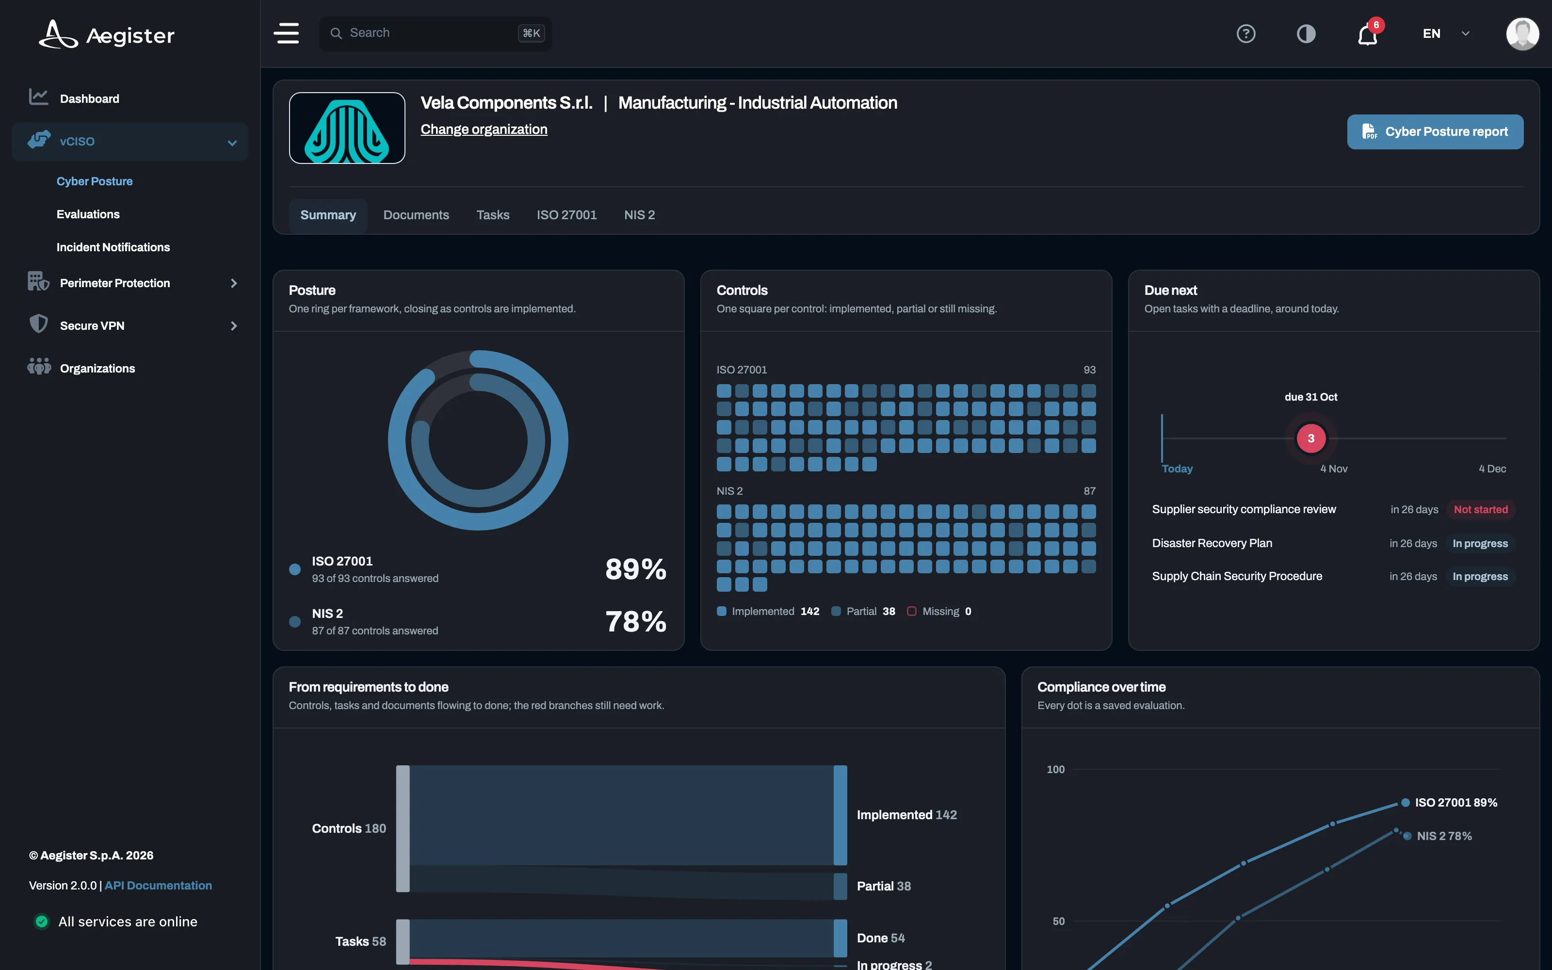This screenshot has width=1552, height=970.
Task: Select Cyber Posture in sidebar
Action: point(94,181)
